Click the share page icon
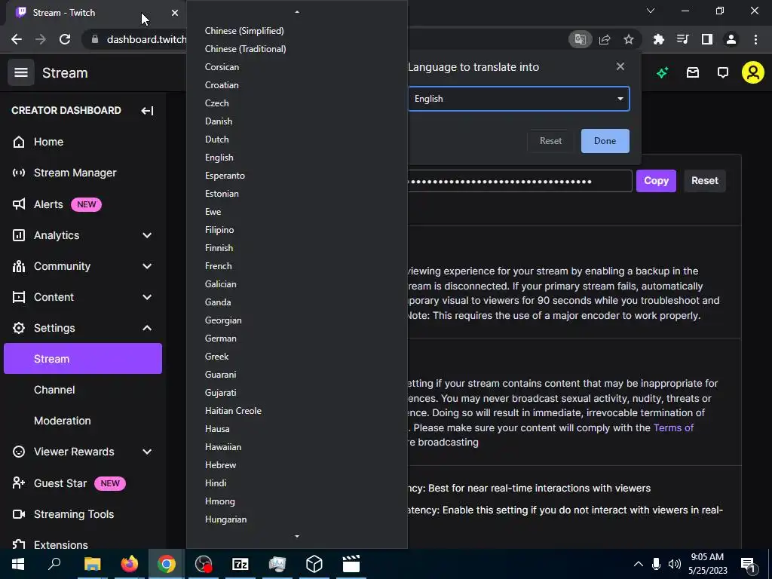 pos(605,39)
